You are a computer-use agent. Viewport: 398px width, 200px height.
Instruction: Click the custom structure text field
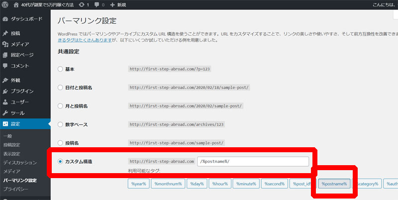[253, 162]
